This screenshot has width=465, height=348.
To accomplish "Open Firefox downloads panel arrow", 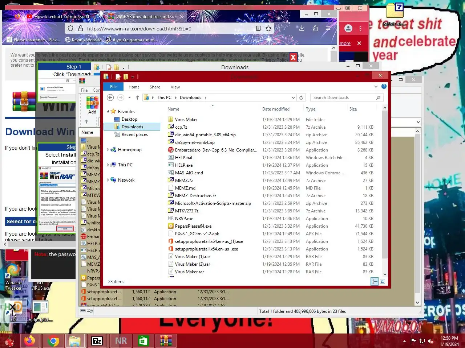I will (x=302, y=28).
